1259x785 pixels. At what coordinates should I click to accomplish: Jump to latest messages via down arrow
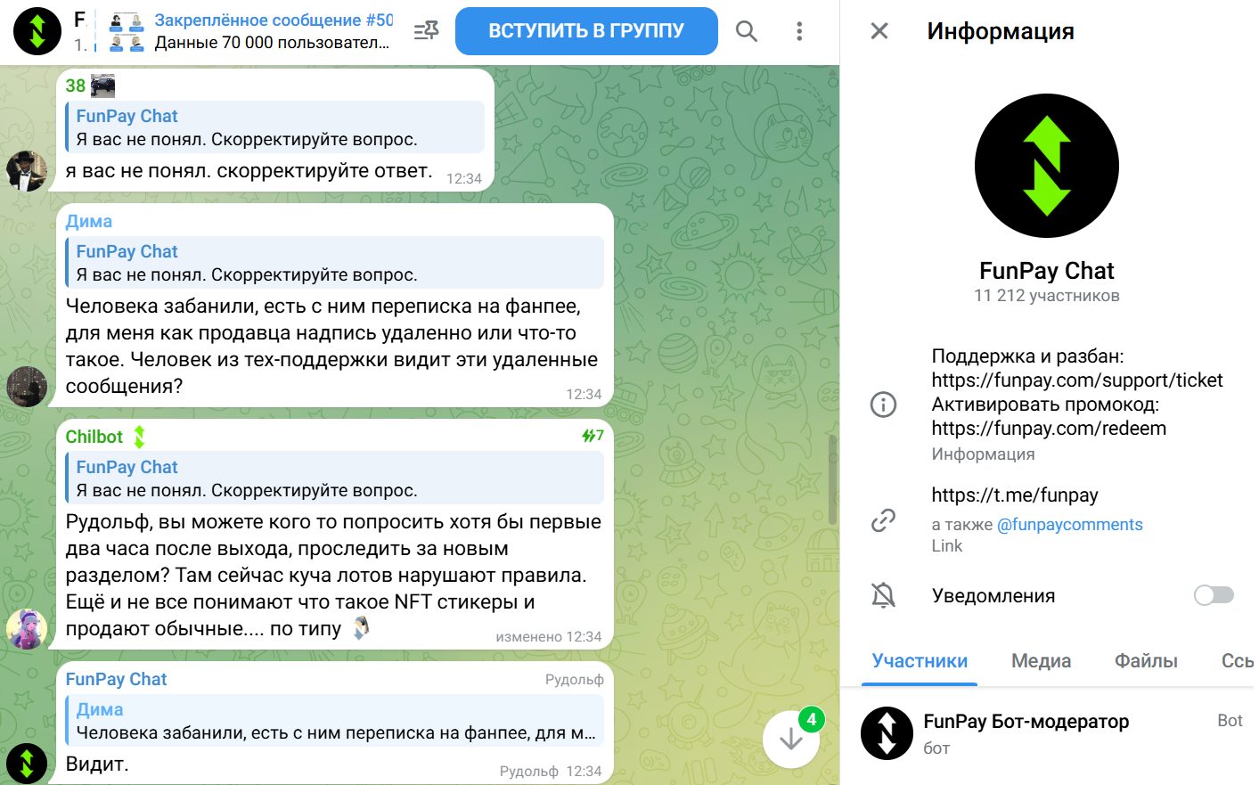pos(791,739)
